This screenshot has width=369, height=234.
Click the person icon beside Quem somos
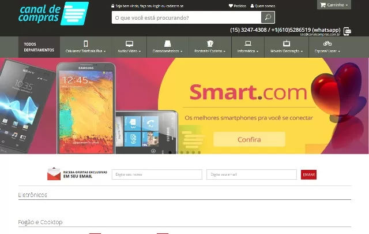252,6
